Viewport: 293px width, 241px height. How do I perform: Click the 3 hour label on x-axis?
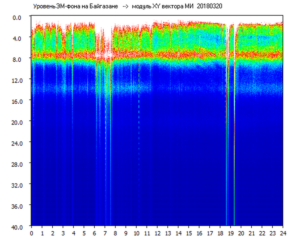(63, 233)
